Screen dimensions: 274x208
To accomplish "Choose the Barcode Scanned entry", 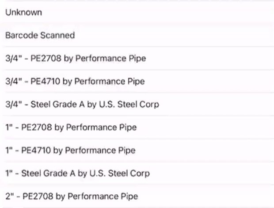I will click(40, 35).
